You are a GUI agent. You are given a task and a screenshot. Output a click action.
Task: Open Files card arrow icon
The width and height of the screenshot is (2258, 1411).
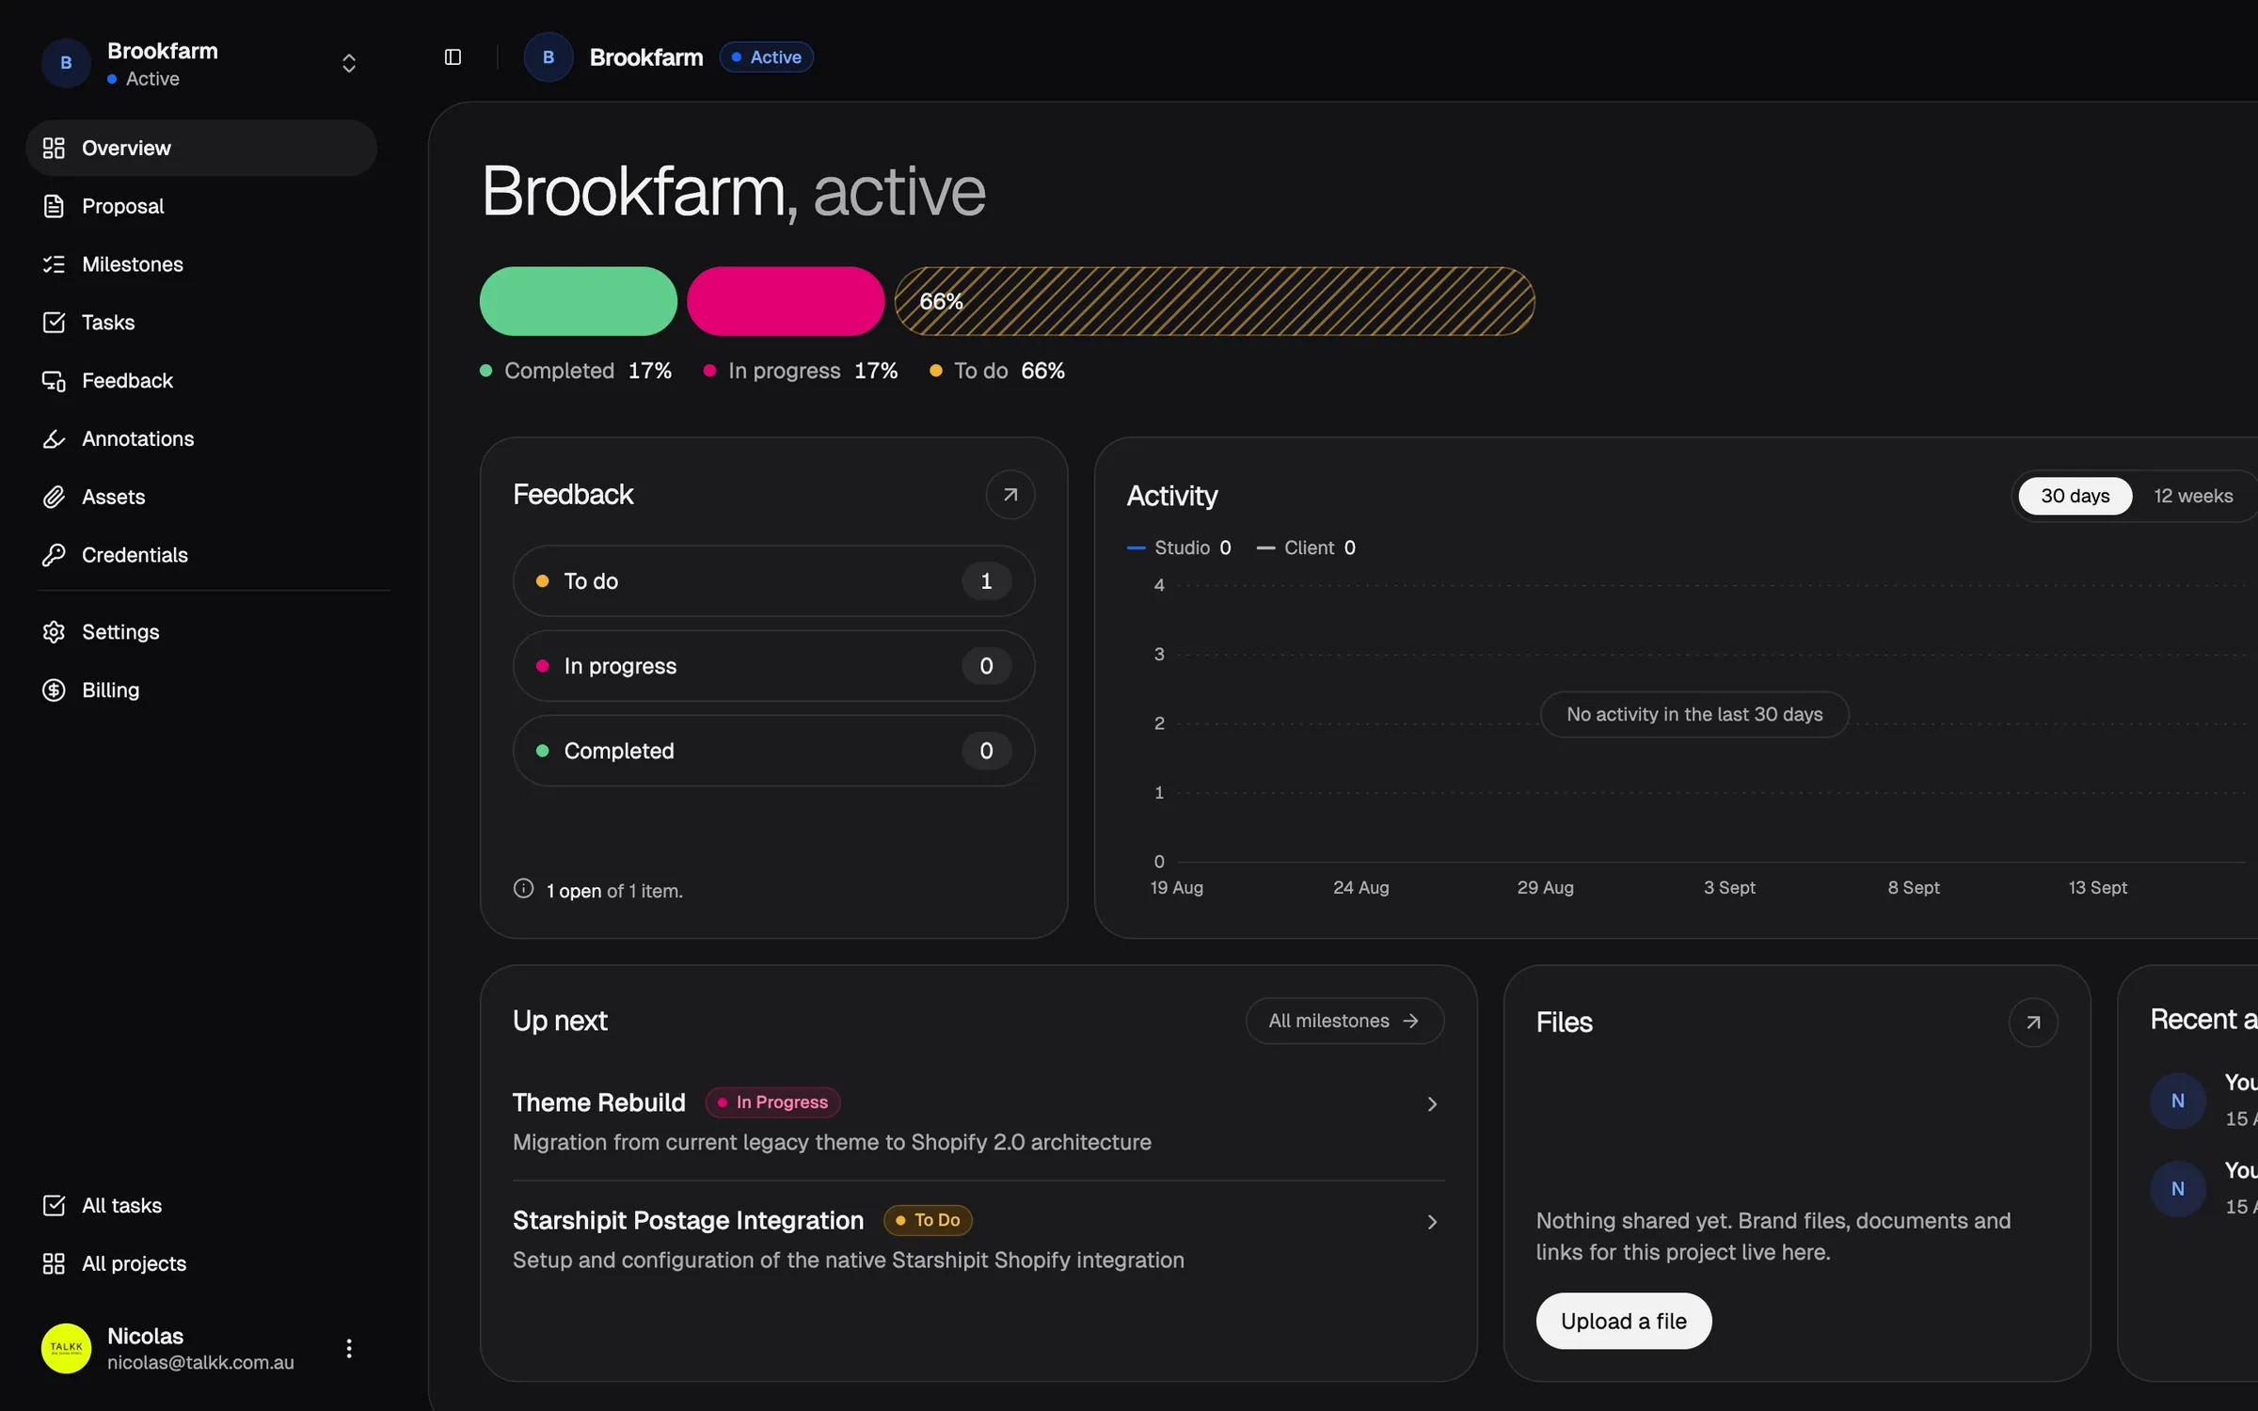pos(2033,1023)
